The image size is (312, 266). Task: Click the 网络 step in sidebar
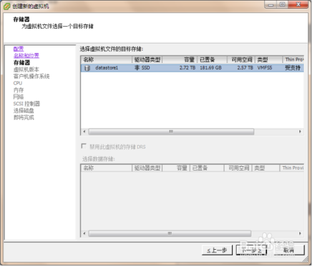[x=19, y=97]
